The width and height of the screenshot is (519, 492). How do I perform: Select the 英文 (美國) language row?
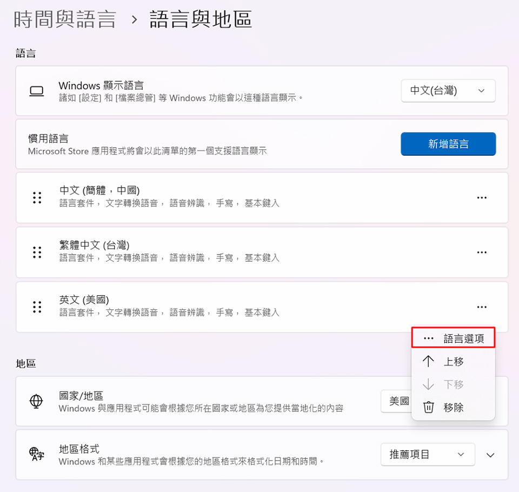(x=243, y=307)
